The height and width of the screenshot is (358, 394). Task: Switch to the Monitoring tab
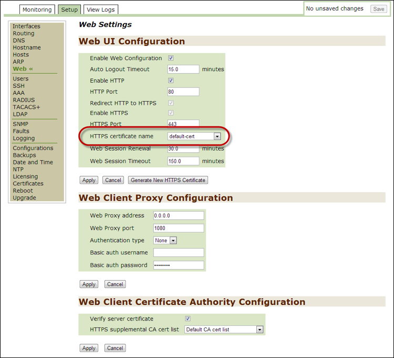click(37, 9)
